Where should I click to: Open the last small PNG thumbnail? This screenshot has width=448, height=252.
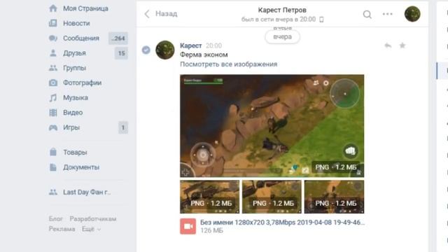[x=335, y=197]
